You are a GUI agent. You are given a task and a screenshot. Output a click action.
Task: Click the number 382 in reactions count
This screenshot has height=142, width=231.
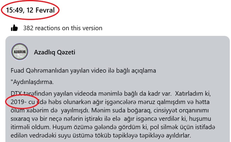[x=28, y=28]
